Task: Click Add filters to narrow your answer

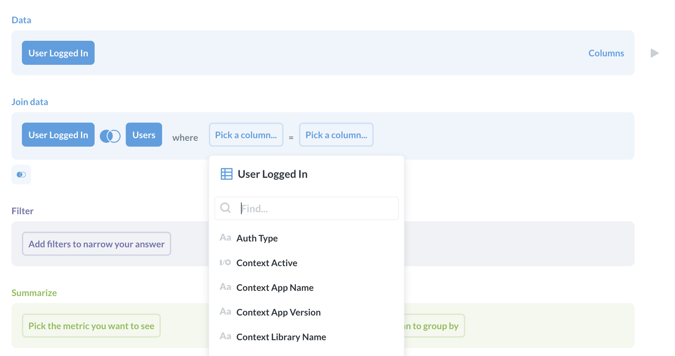Action: (97, 244)
